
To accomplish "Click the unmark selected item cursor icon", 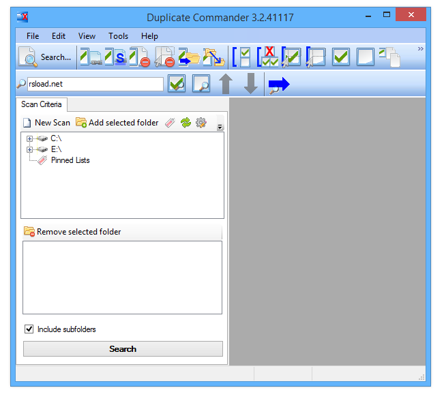I will coord(316,57).
